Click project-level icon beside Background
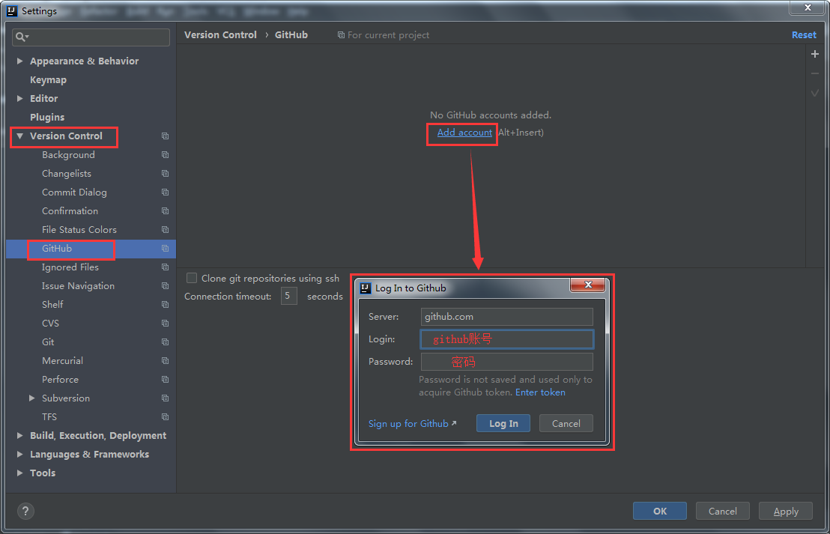The width and height of the screenshot is (830, 534). [165, 154]
